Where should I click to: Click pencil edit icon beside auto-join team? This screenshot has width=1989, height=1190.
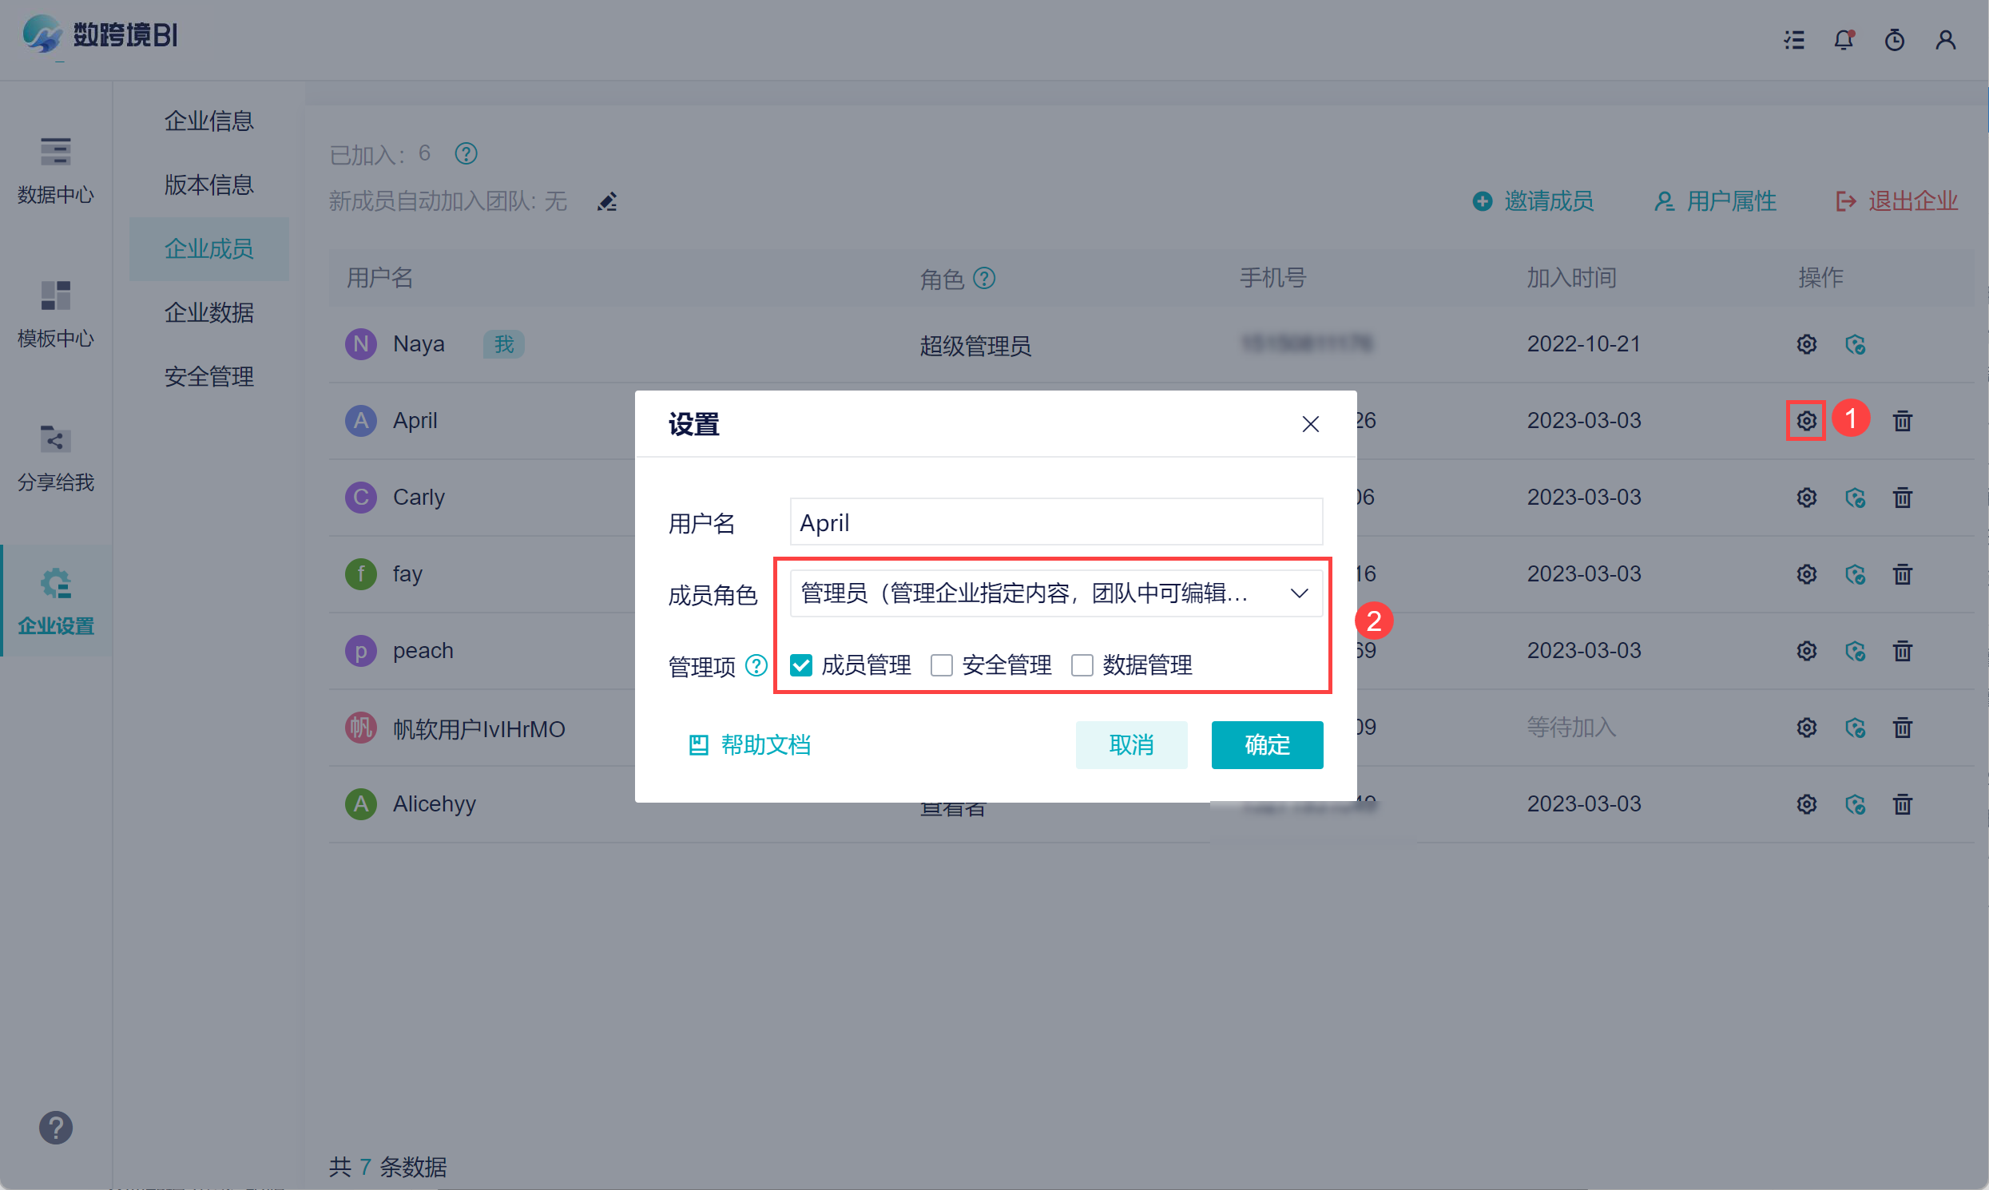click(607, 201)
